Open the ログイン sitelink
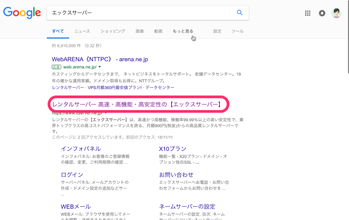 point(72,175)
